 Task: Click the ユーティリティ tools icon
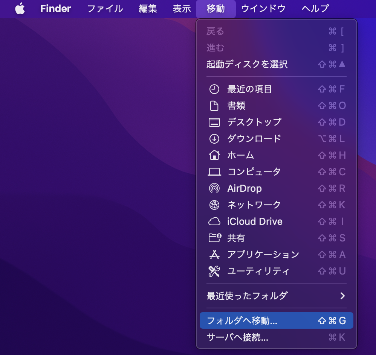(214, 271)
